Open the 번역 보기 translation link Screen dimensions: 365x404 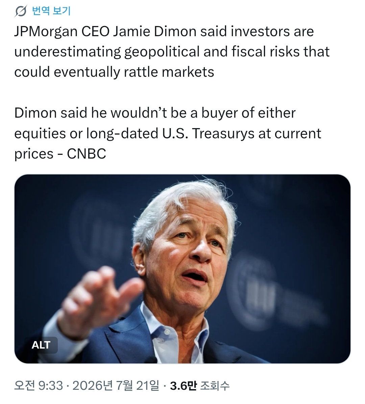click(51, 11)
